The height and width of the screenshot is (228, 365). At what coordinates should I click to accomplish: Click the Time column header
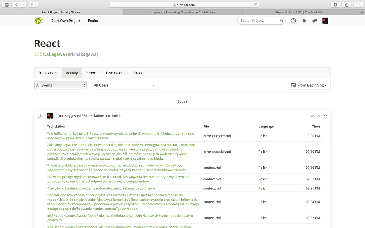coord(316,126)
